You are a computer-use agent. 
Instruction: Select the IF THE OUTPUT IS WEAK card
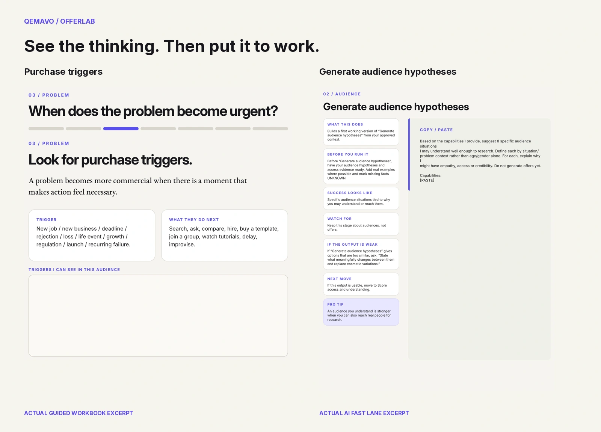(x=361, y=254)
